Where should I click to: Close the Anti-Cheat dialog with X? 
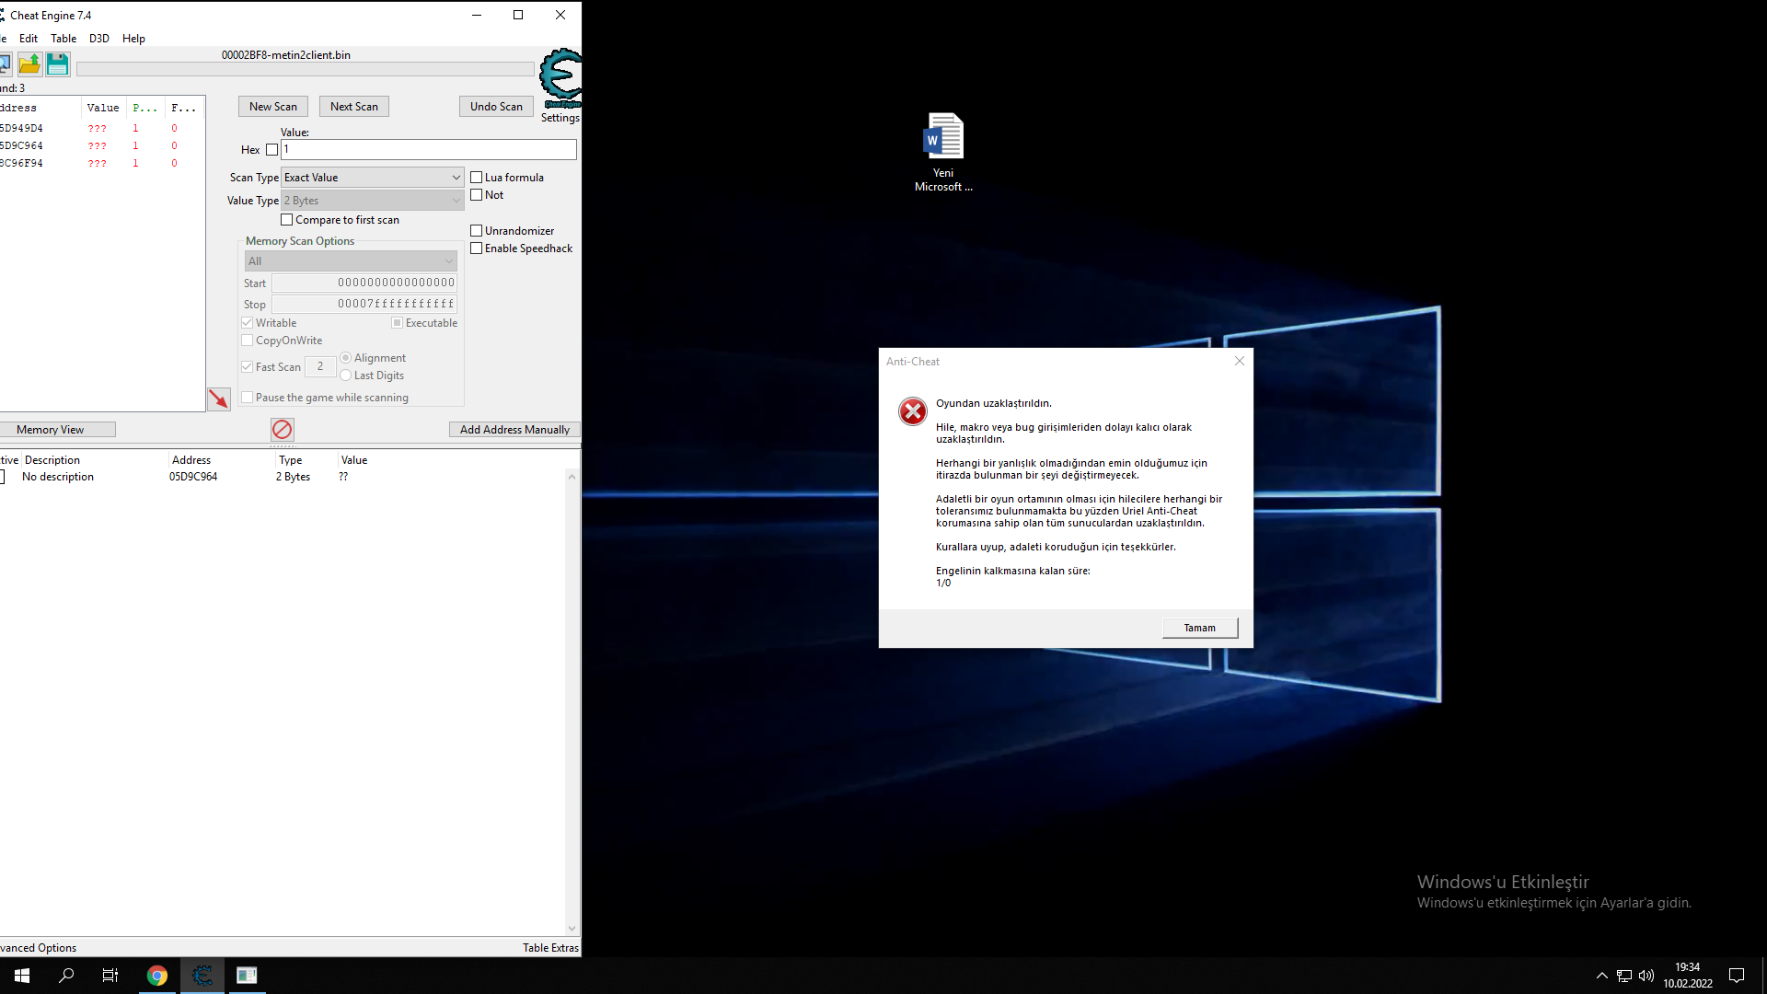pyautogui.click(x=1240, y=361)
